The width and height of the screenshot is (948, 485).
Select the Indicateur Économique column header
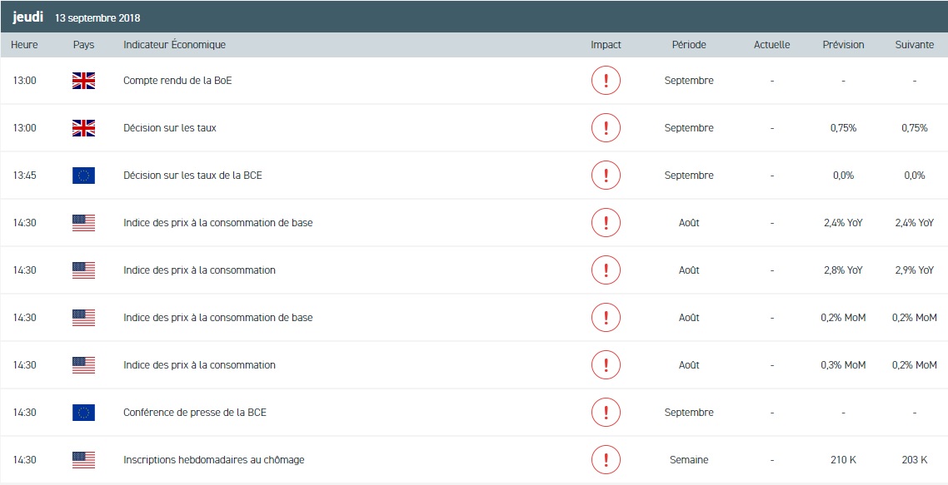tap(174, 45)
